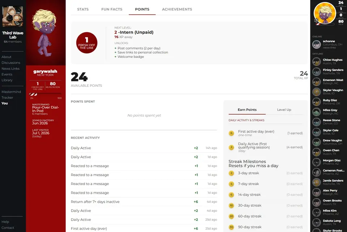Click the 'Post comments (2 per day)' unlock item
Image resolution: width=347 pixels, height=232 pixels.
137,48
